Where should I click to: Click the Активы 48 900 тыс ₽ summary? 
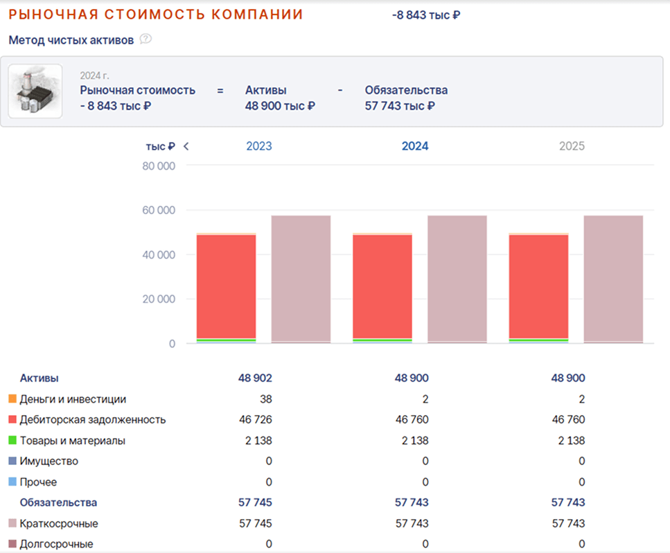(280, 98)
